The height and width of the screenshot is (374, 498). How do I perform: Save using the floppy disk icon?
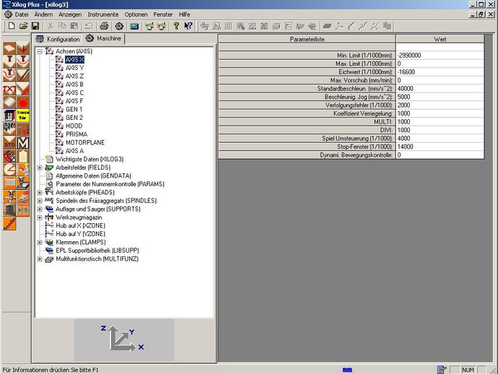point(35,26)
